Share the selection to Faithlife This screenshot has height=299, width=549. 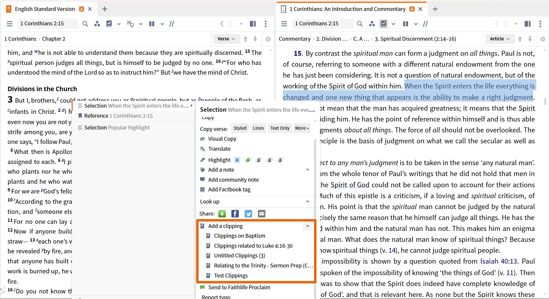point(222,214)
